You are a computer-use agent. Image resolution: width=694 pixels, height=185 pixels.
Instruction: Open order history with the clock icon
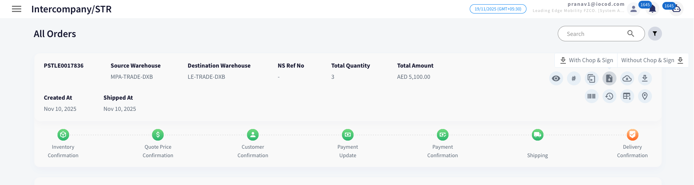[609, 96]
